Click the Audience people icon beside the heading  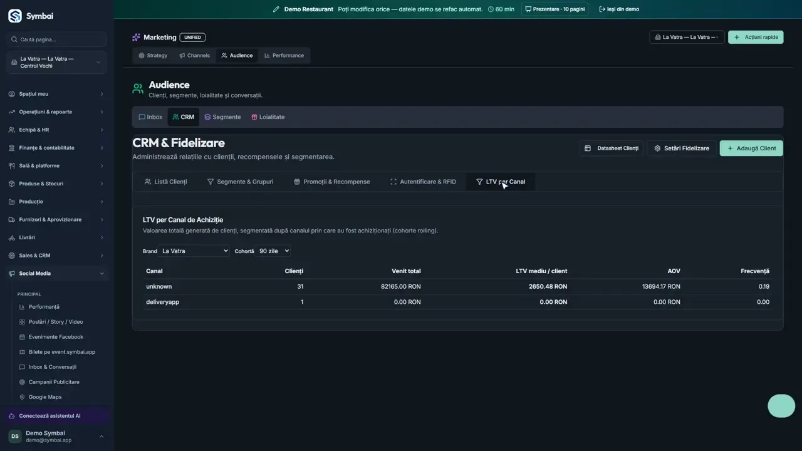[x=138, y=89]
